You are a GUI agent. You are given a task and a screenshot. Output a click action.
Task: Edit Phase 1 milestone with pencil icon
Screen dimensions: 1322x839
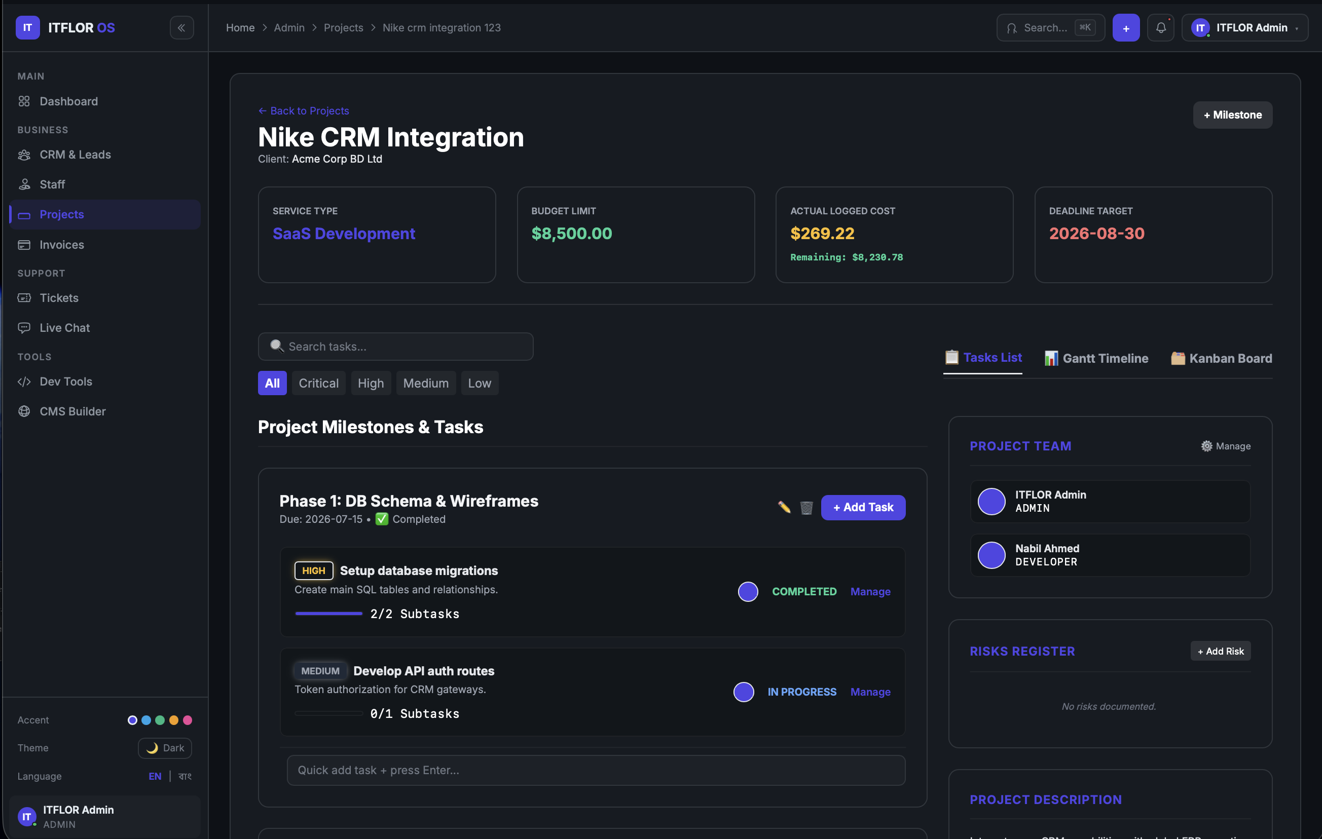(x=784, y=507)
